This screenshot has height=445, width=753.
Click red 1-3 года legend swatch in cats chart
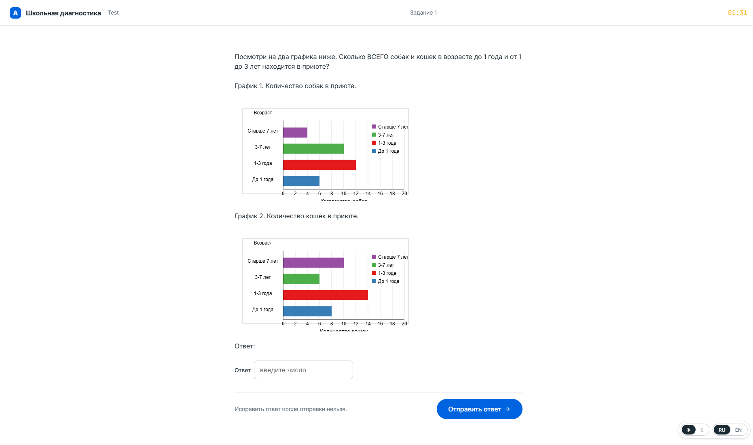[x=374, y=273]
